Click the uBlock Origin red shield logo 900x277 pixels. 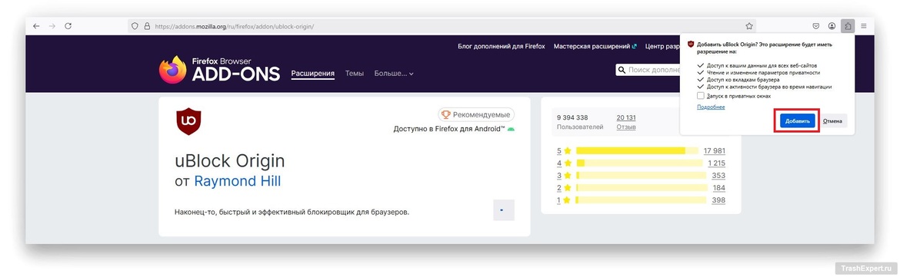pyautogui.click(x=188, y=120)
